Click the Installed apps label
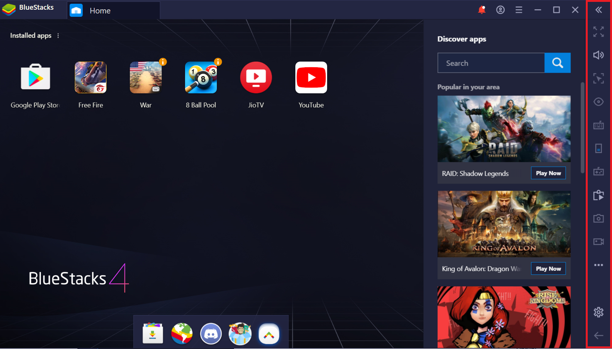The height and width of the screenshot is (349, 612). [x=31, y=35]
